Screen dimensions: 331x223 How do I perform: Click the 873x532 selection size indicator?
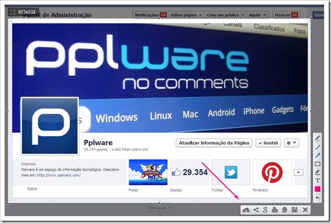23,12
